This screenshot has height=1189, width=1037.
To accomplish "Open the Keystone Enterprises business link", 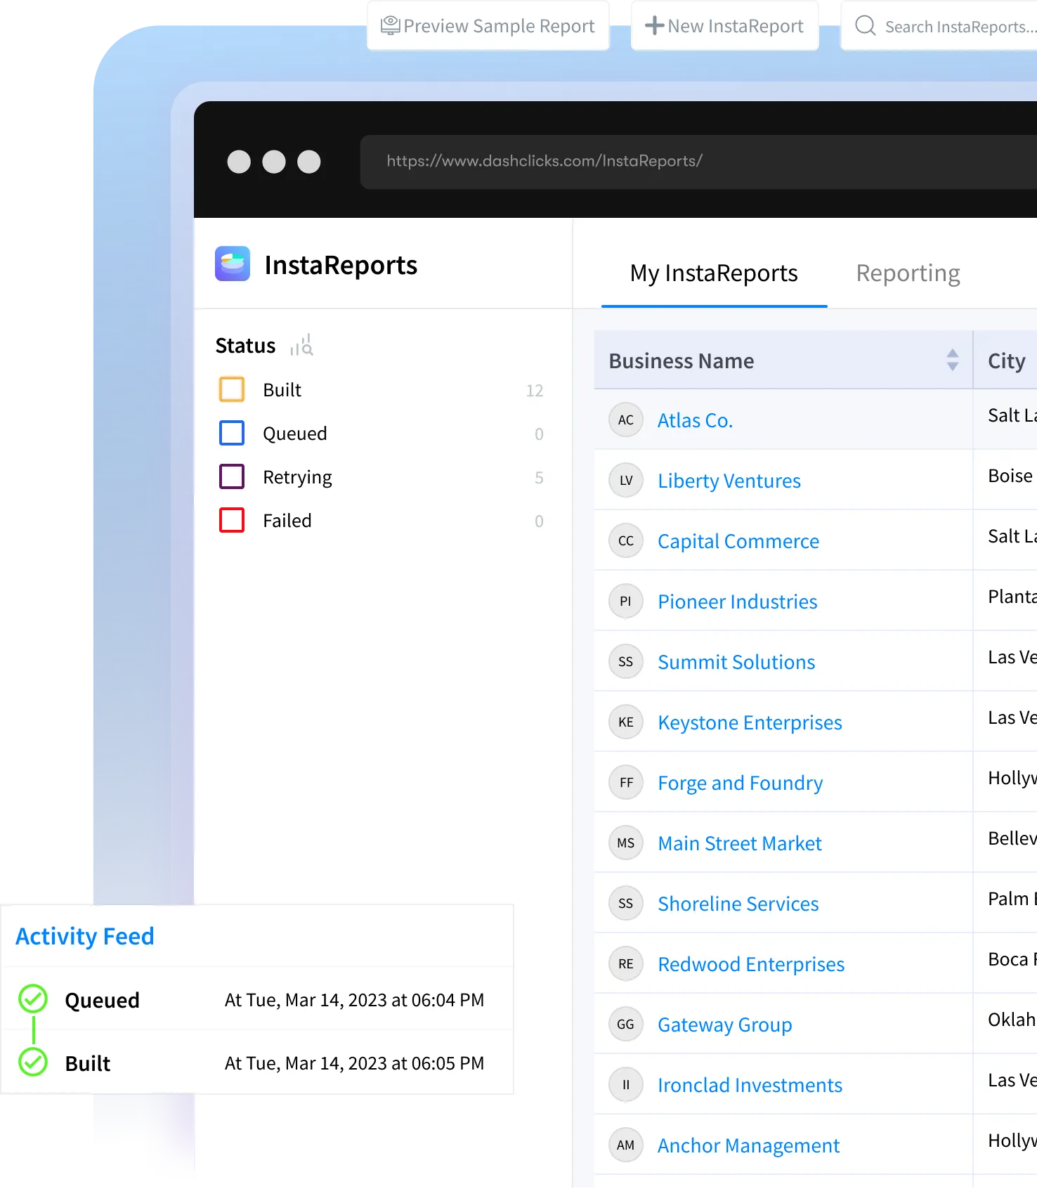I will point(750,722).
